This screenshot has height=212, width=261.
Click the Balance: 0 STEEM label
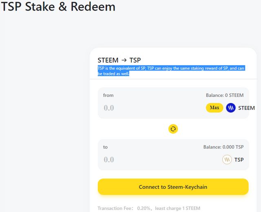coord(225,95)
